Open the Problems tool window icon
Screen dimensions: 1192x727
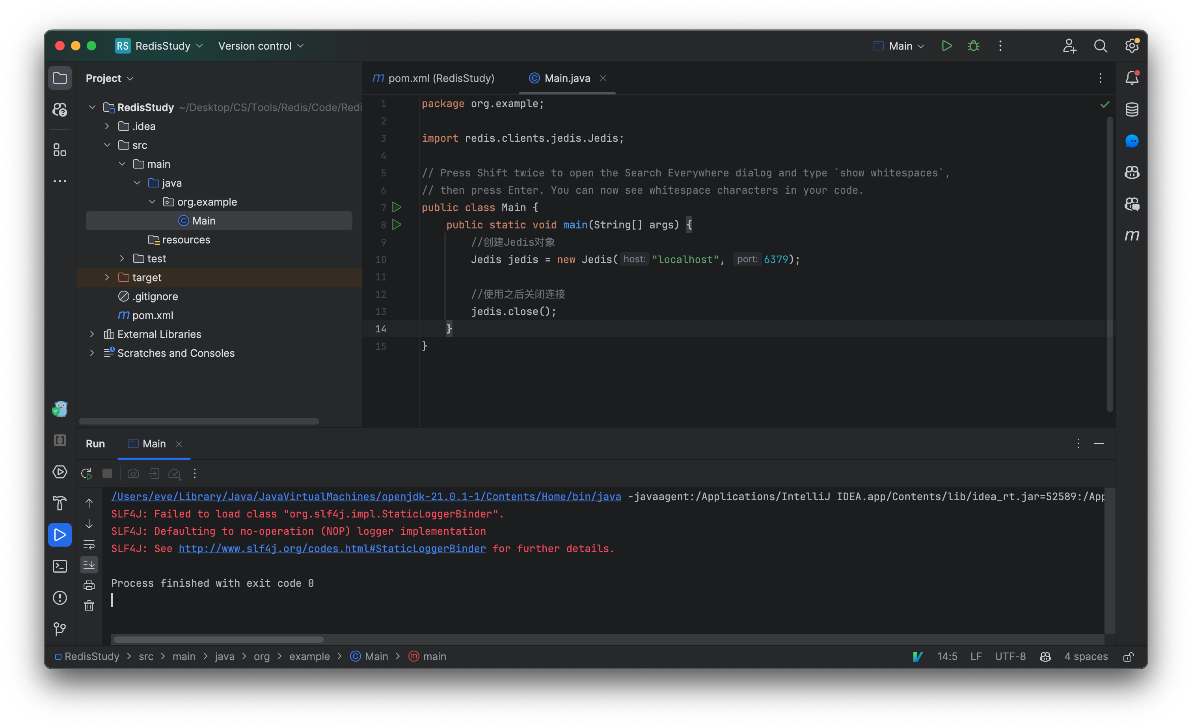click(60, 597)
